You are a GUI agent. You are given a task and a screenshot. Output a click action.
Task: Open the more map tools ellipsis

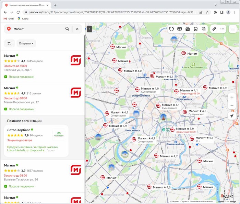[x=222, y=29]
